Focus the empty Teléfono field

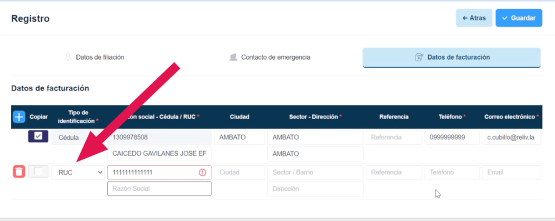point(451,172)
